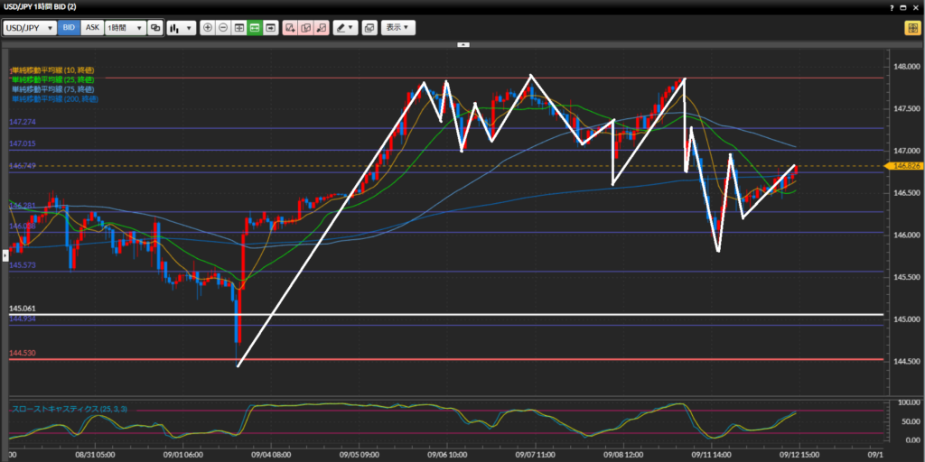Switch price to BID
Viewport: 925px width, 462px height.
(69, 28)
